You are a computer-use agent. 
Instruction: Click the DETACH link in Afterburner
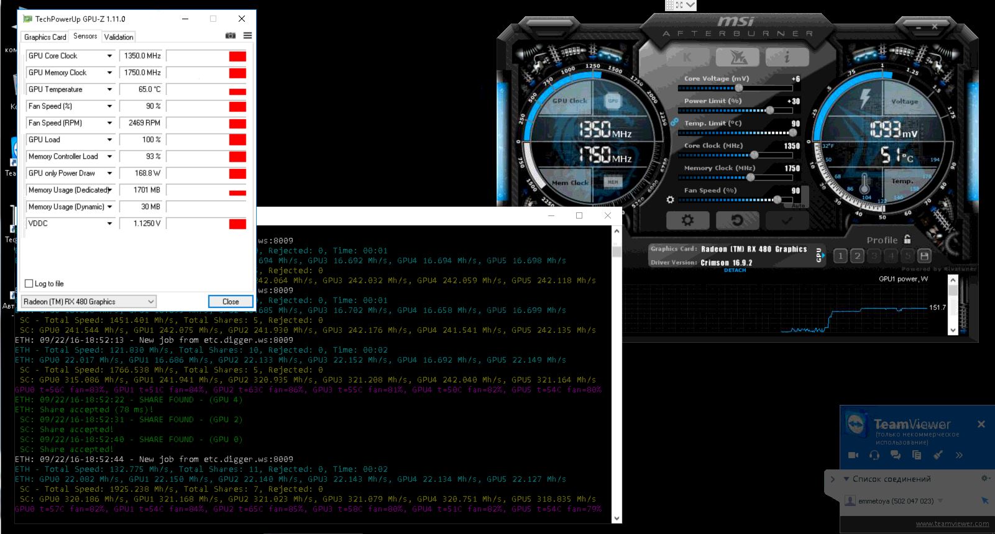tap(735, 270)
